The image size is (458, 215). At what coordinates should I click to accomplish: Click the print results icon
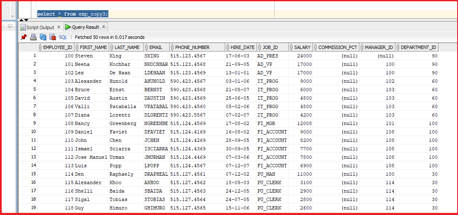pos(33,37)
